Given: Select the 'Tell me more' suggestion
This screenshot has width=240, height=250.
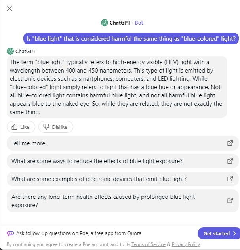Looking at the screenshot, I should [x=29, y=143].
